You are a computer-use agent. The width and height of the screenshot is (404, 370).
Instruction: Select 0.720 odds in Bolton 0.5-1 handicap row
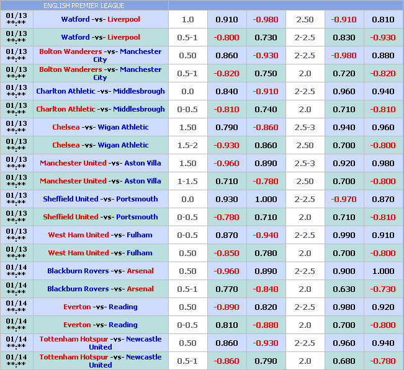(x=344, y=74)
